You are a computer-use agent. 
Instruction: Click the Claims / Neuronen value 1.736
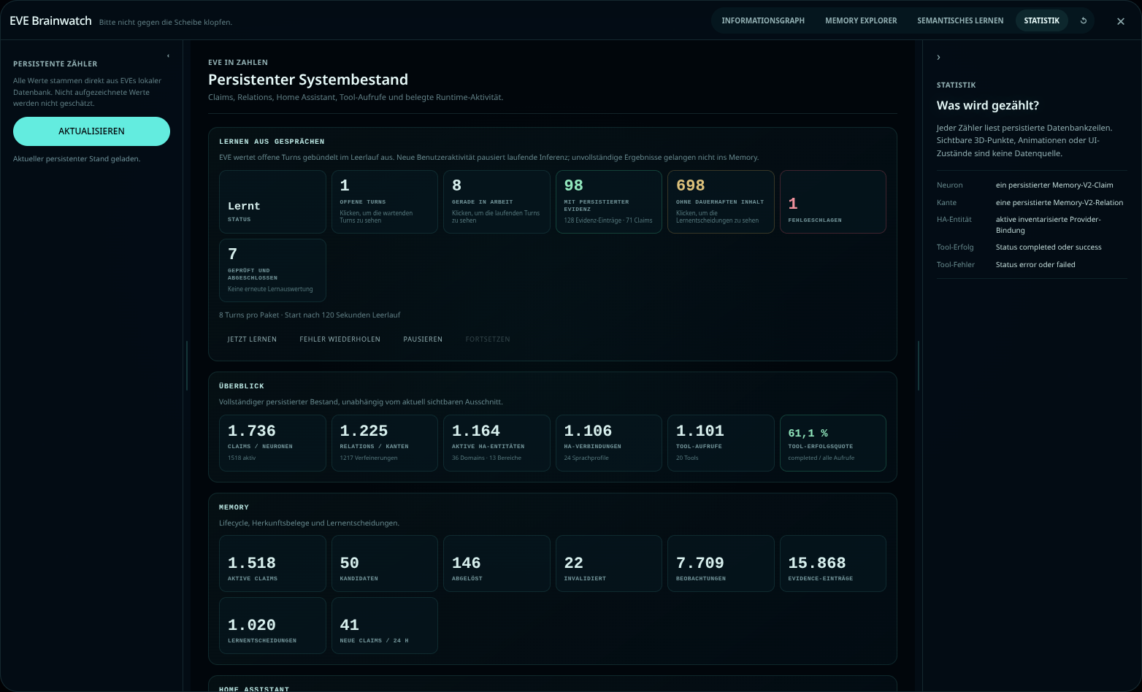pos(252,431)
